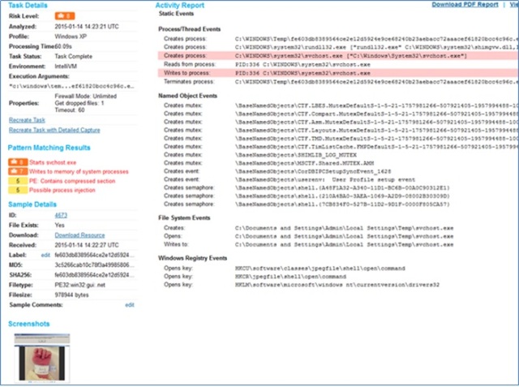The image size is (519, 387).
Task: Open sample ID 4673 link
Action: [x=60, y=214]
